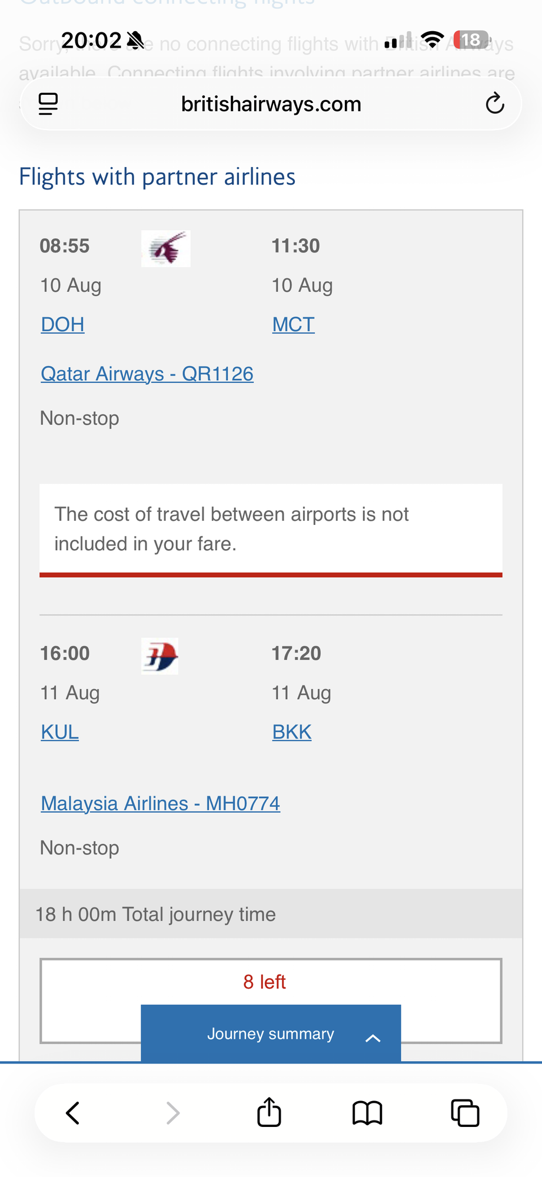Go back with the Safari back arrow
The width and height of the screenshot is (542, 1177).
[73, 1113]
